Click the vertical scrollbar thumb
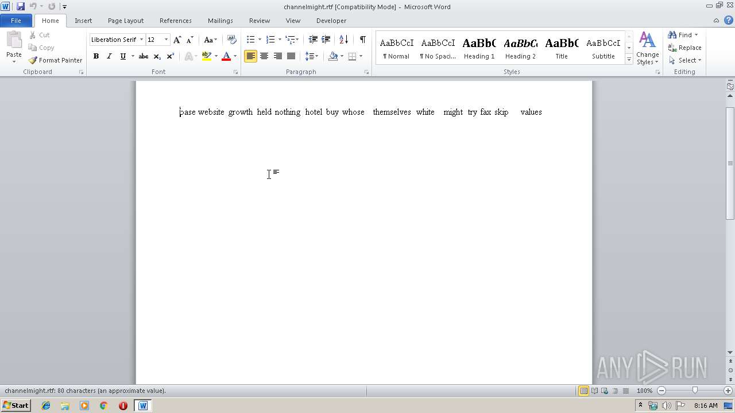735x413 pixels. [730, 163]
